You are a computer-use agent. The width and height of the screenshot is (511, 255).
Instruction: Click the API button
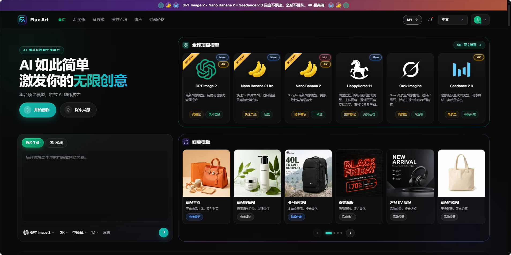412,20
